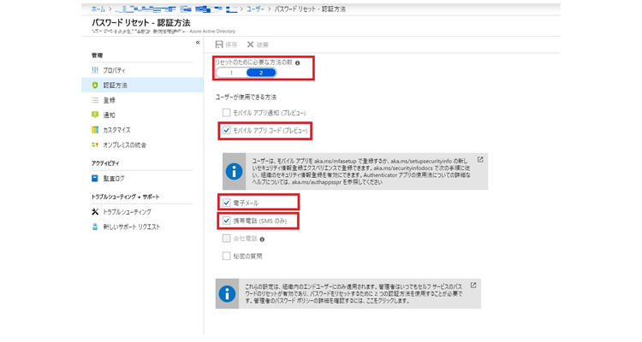Click the ホーム breadcrumb link

(98, 9)
